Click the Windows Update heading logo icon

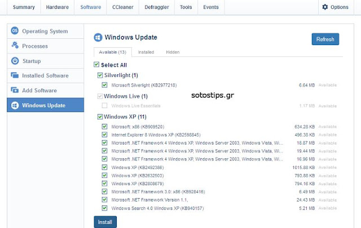(x=98, y=38)
